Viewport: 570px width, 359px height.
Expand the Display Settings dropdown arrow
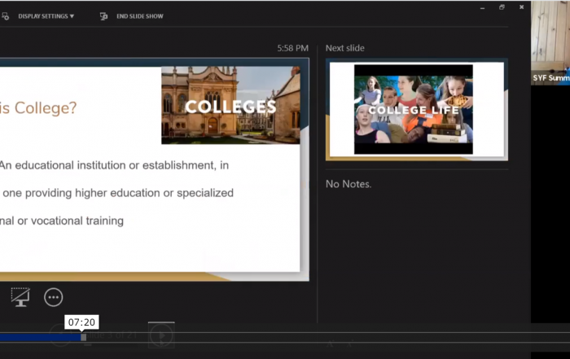point(72,16)
